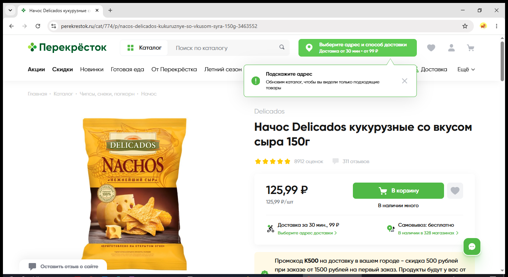Open the shopping cart icon in header
The height and width of the screenshot is (277, 508).
click(471, 48)
